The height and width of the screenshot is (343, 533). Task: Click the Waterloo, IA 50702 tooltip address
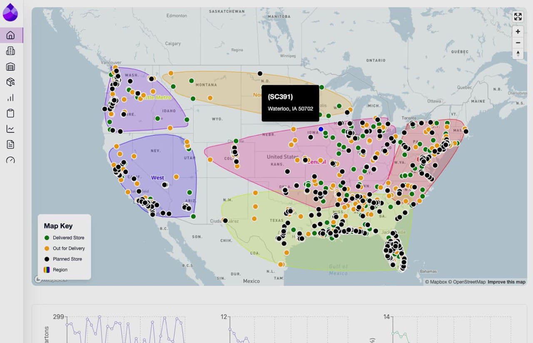coord(290,109)
